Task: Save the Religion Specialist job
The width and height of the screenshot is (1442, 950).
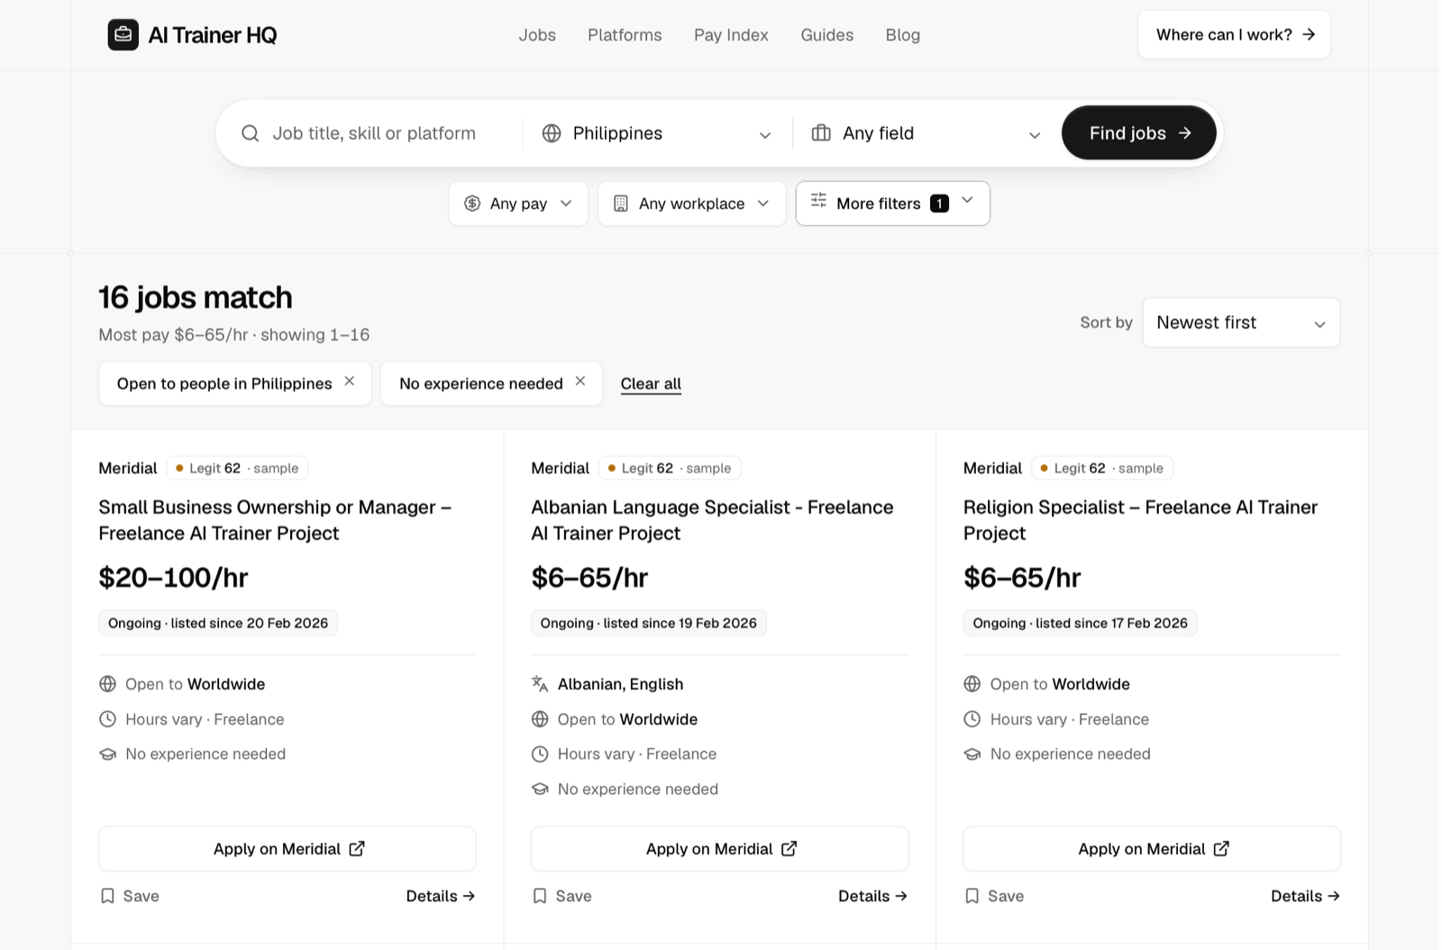Action: coord(994,896)
